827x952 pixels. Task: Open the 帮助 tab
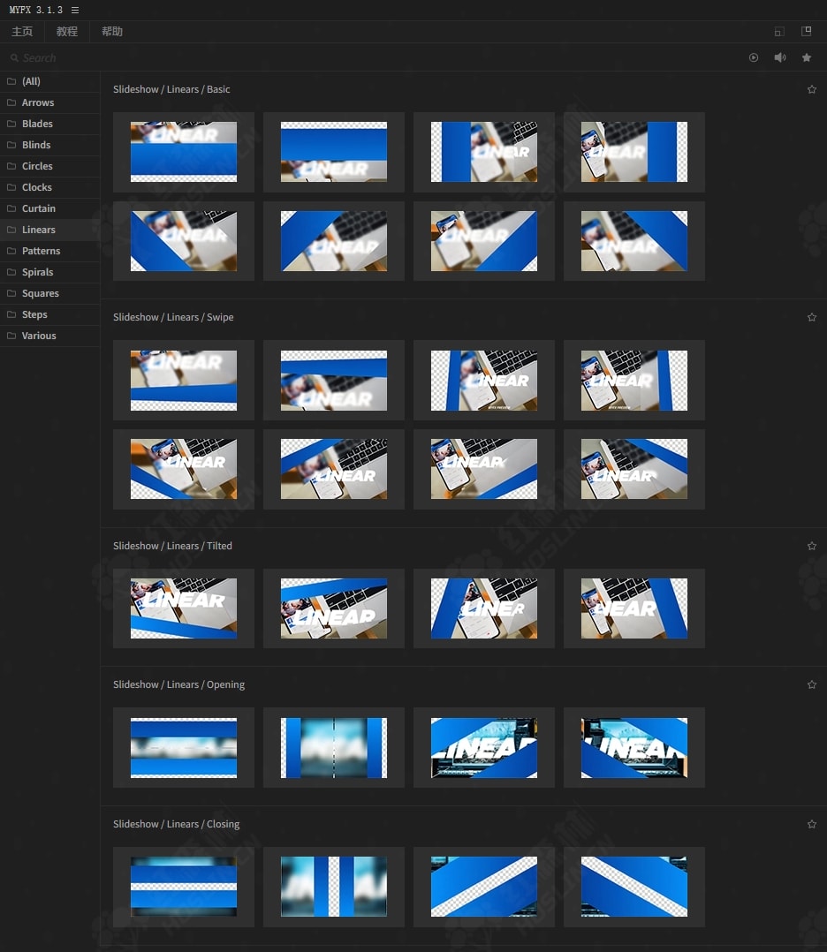pos(112,32)
